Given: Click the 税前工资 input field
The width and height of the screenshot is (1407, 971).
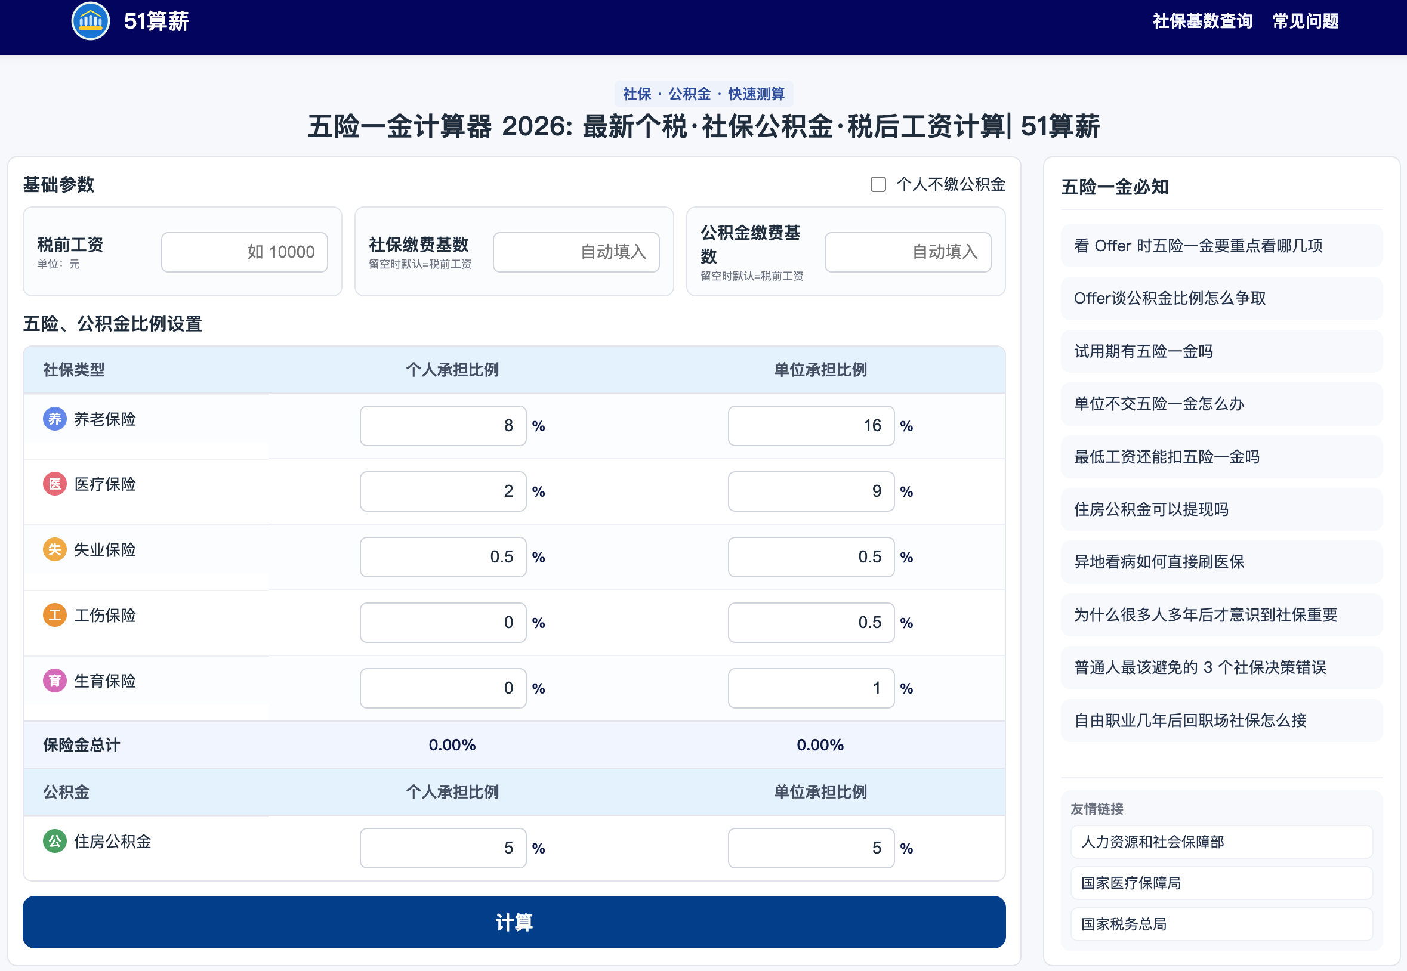Looking at the screenshot, I should 244,251.
